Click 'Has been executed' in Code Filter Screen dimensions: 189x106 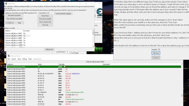pyautogui.click(x=14, y=15)
